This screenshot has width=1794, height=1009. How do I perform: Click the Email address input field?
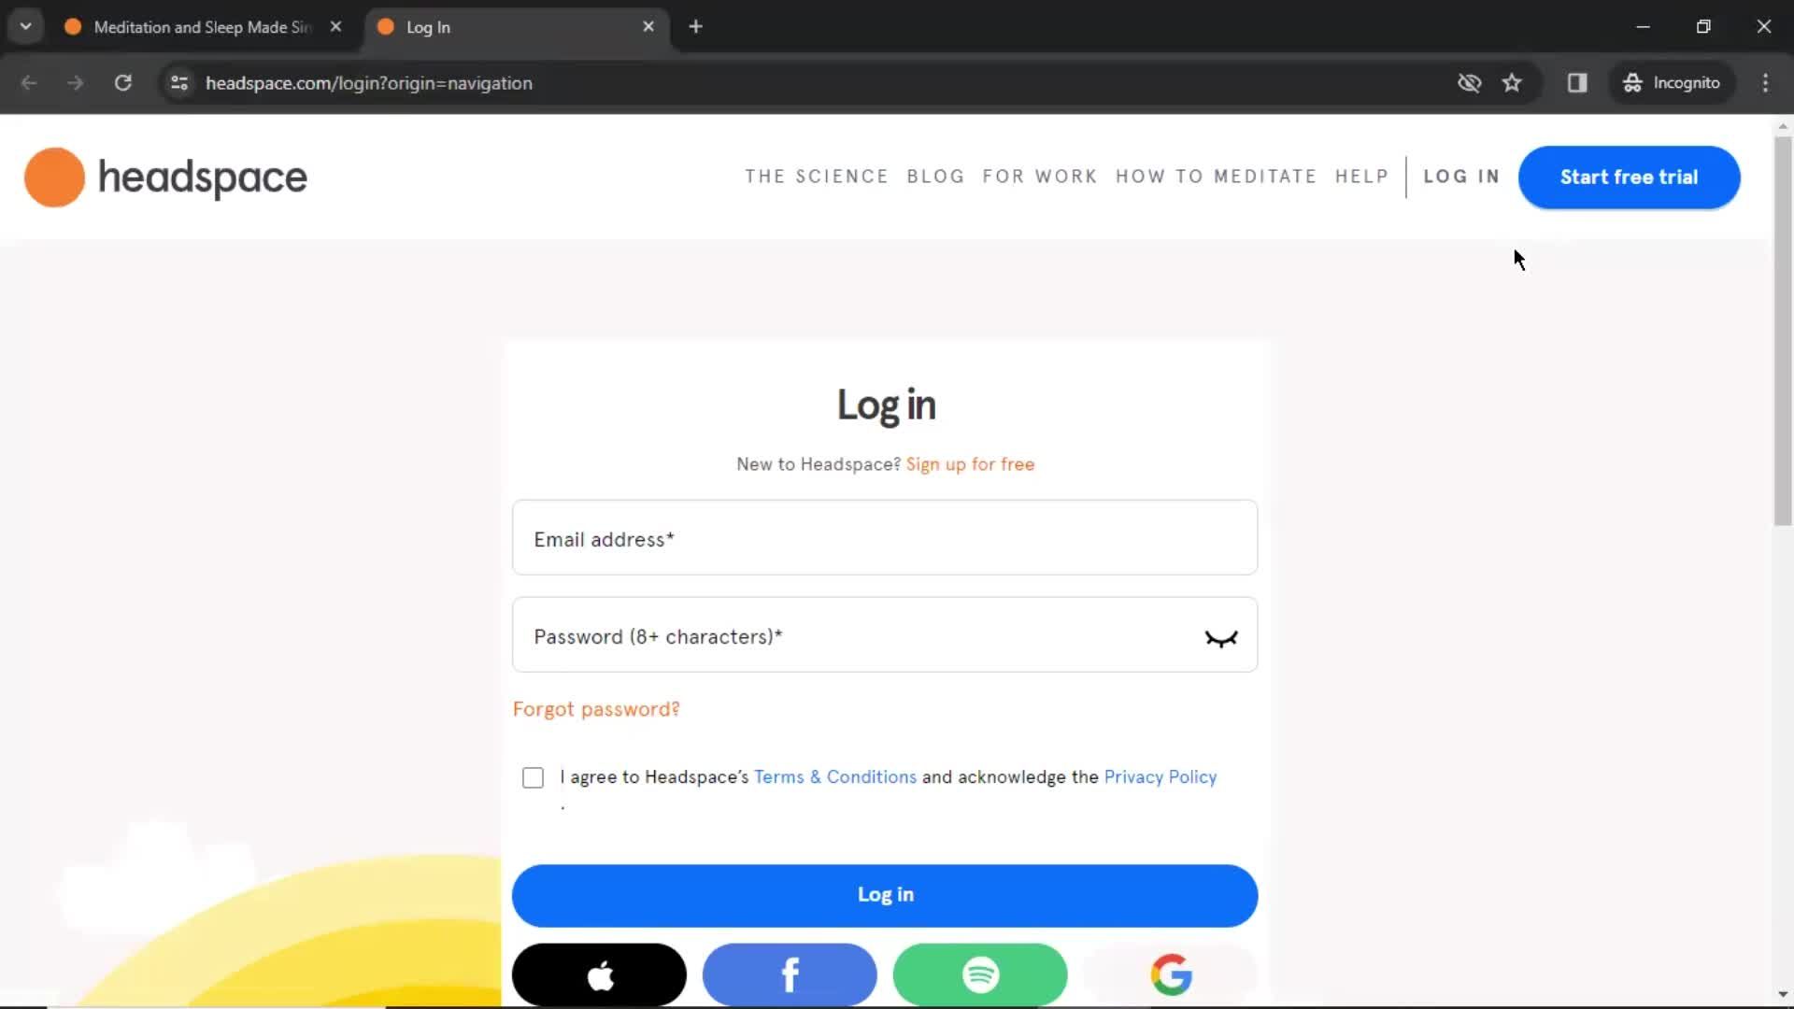[885, 538]
